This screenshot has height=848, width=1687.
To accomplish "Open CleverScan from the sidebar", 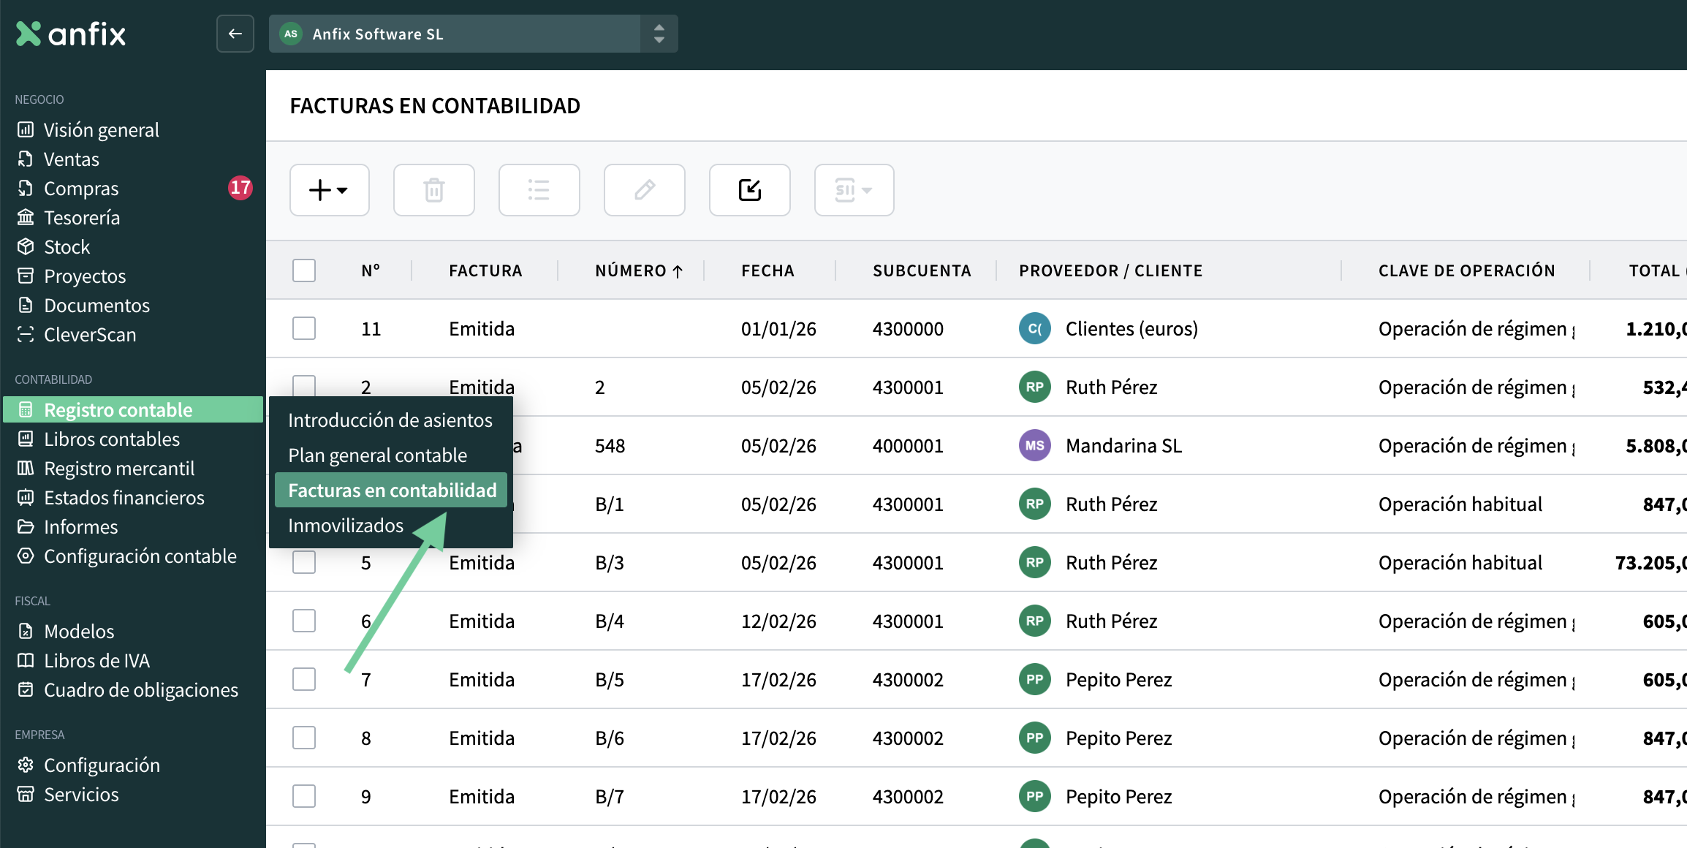I will point(90,335).
